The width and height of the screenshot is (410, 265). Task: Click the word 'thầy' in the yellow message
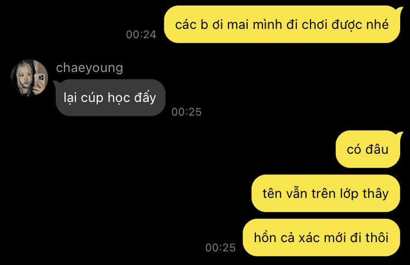[x=376, y=194]
